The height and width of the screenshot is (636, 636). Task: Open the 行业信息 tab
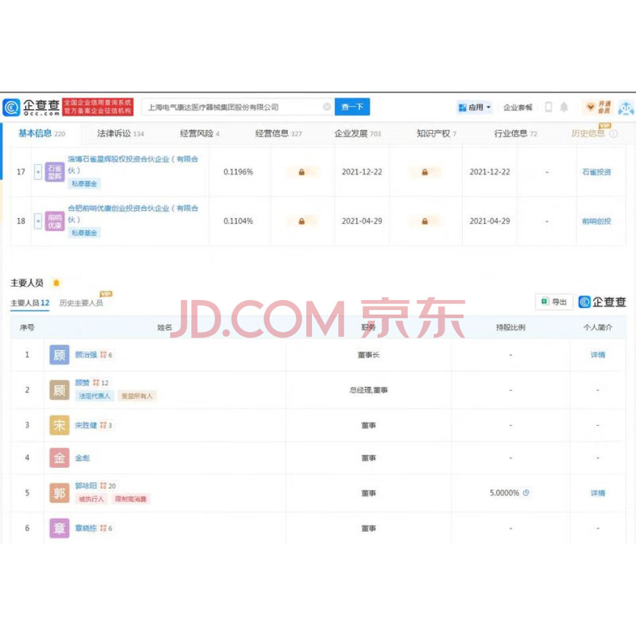515,133
